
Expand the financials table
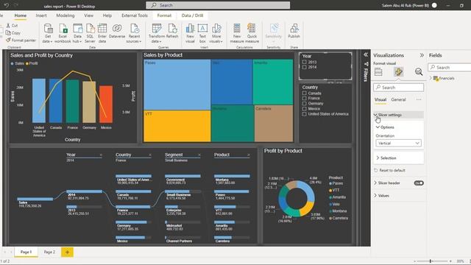[431, 78]
